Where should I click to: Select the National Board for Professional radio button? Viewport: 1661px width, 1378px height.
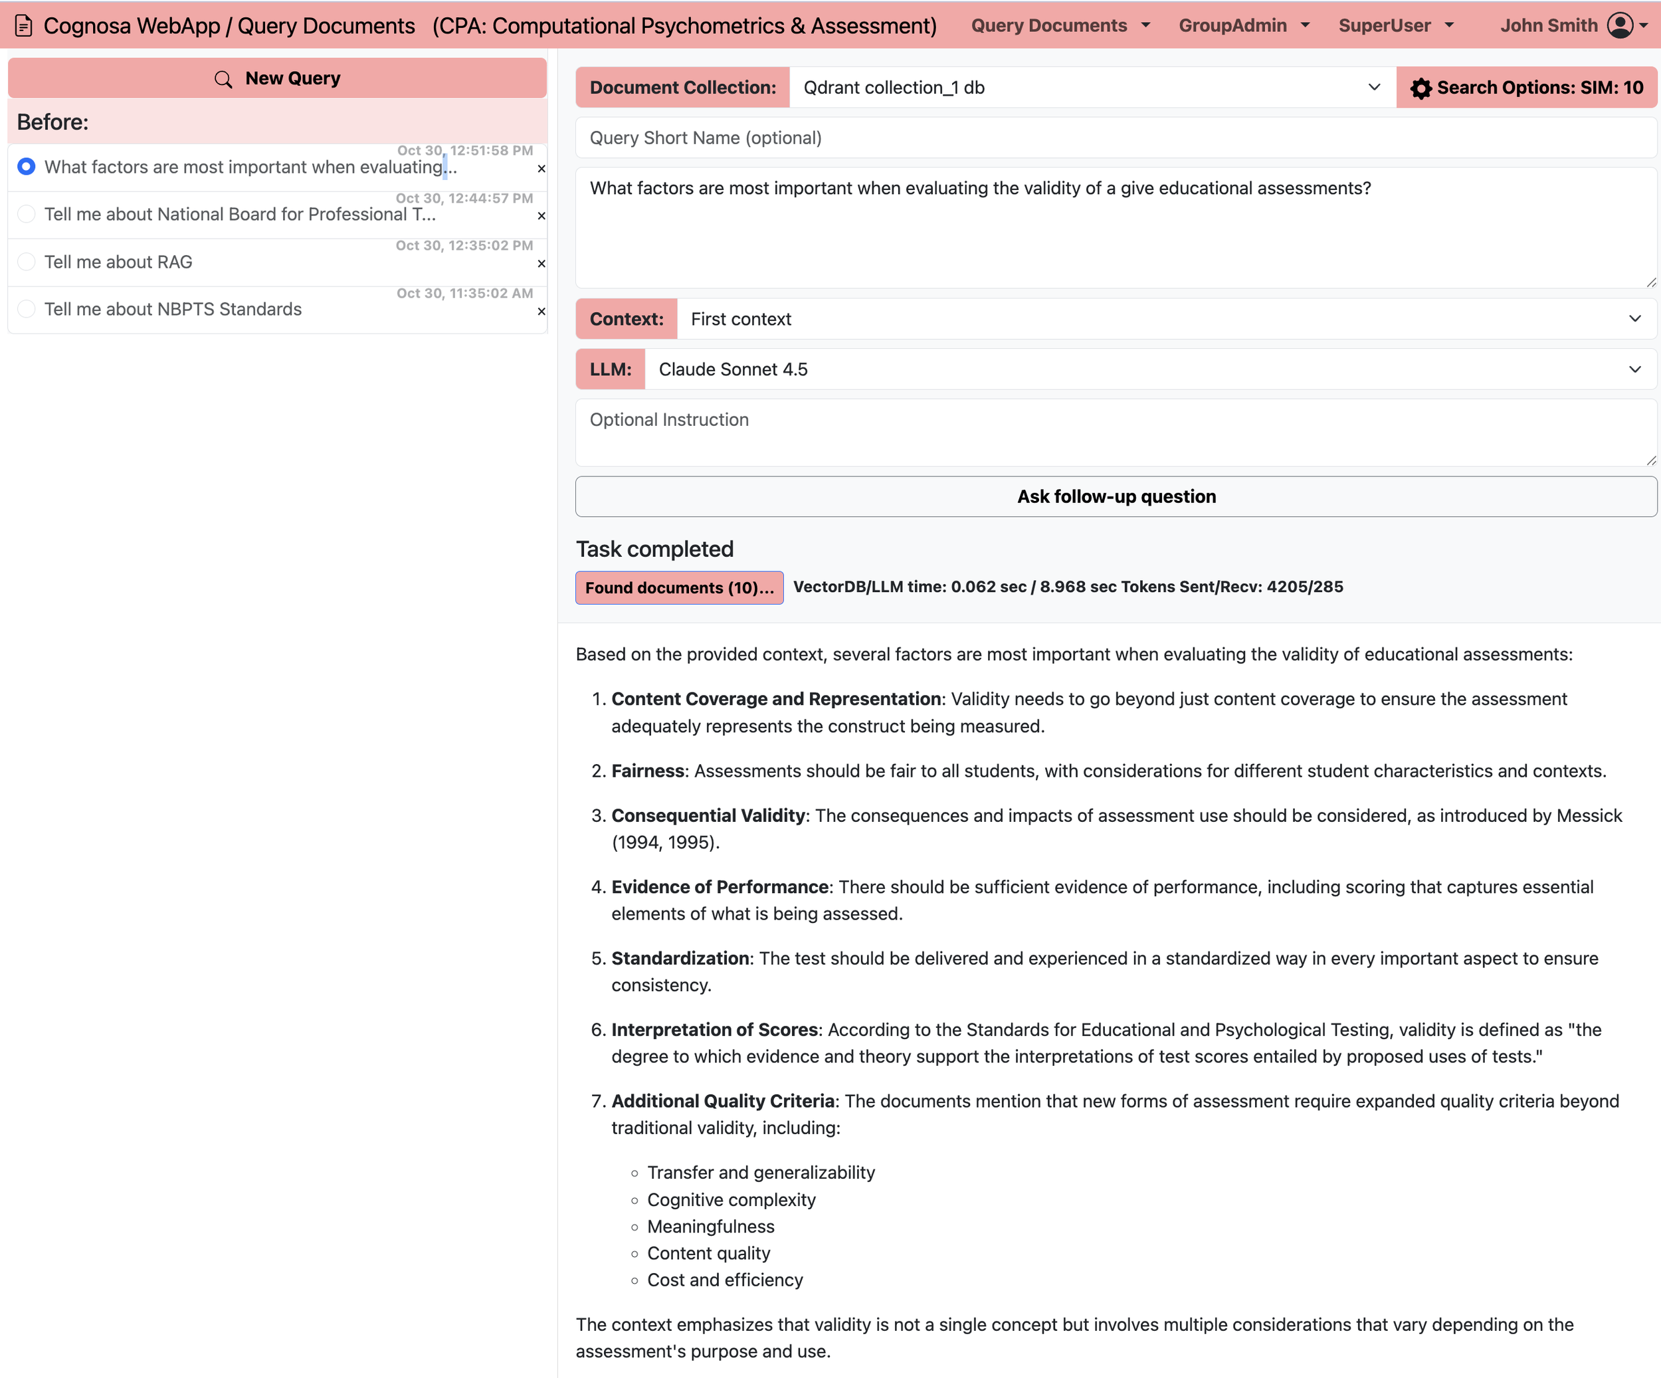pos(26,215)
